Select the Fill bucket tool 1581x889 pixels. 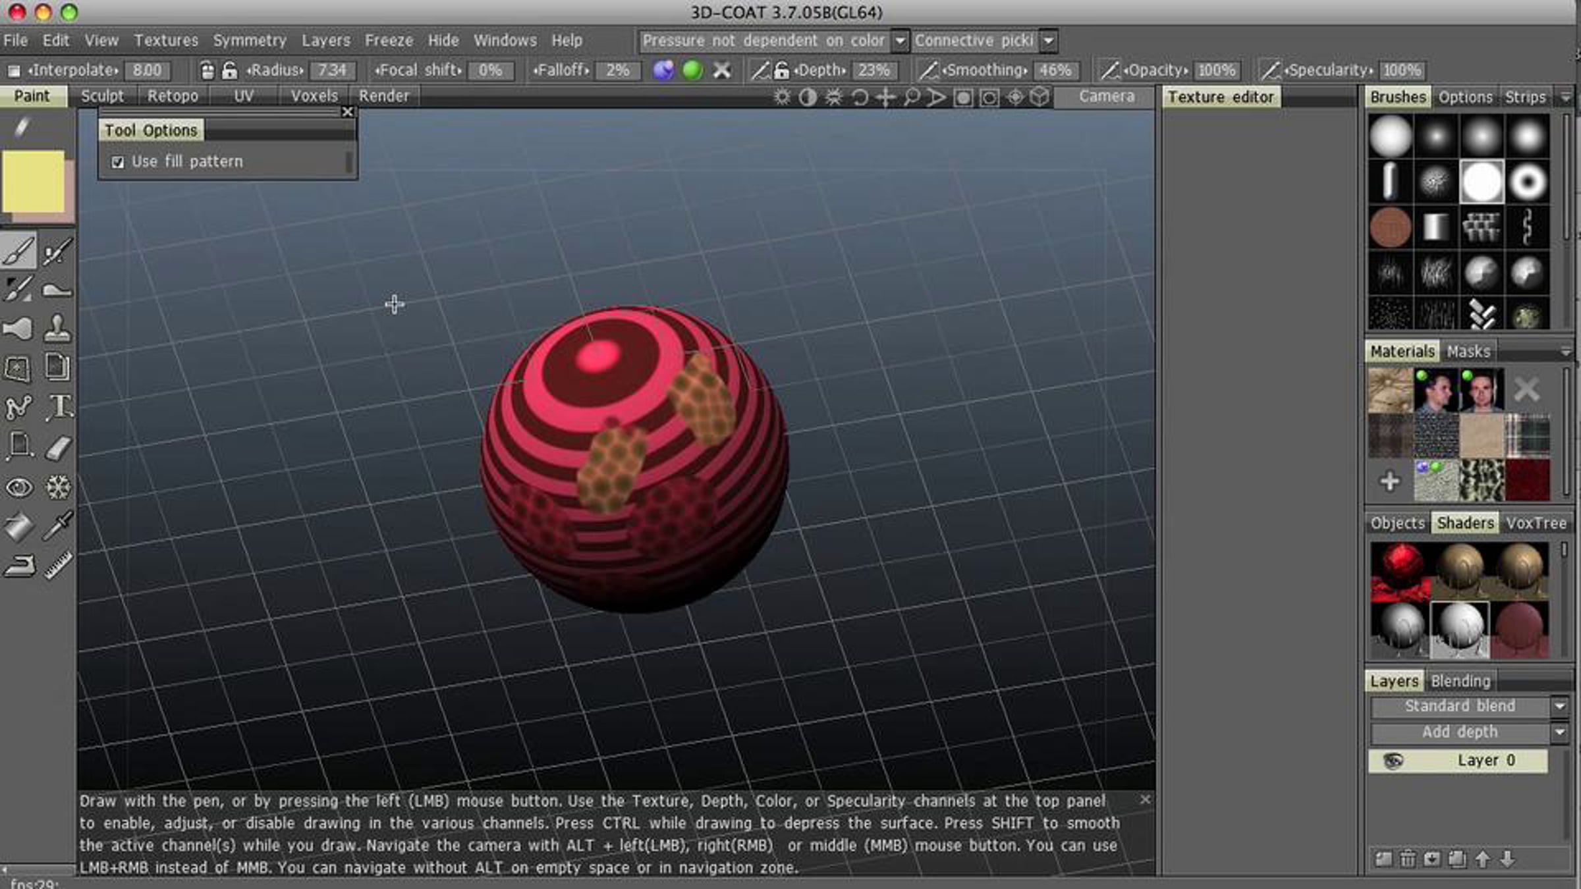click(18, 526)
